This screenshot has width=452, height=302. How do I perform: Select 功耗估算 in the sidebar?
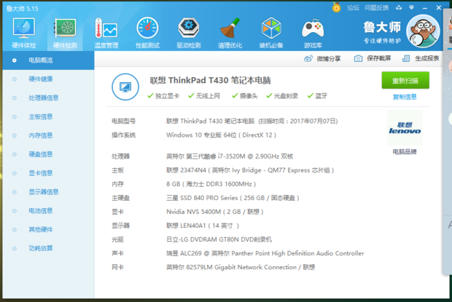[x=48, y=248]
